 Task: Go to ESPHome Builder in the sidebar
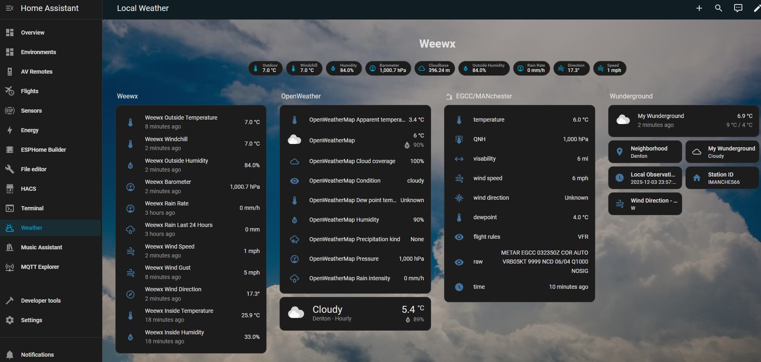point(43,150)
